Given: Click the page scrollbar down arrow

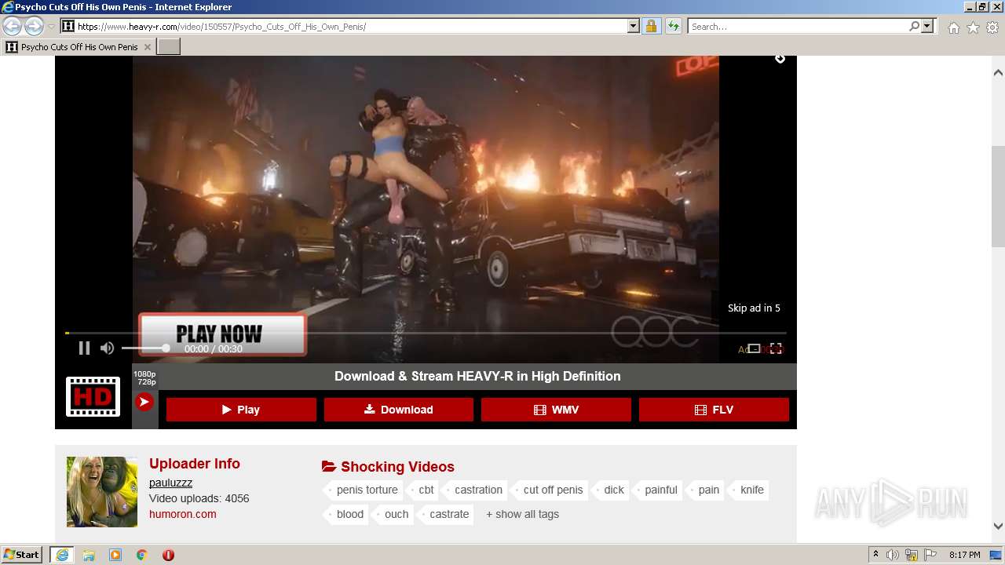Looking at the screenshot, I should pyautogui.click(x=998, y=527).
